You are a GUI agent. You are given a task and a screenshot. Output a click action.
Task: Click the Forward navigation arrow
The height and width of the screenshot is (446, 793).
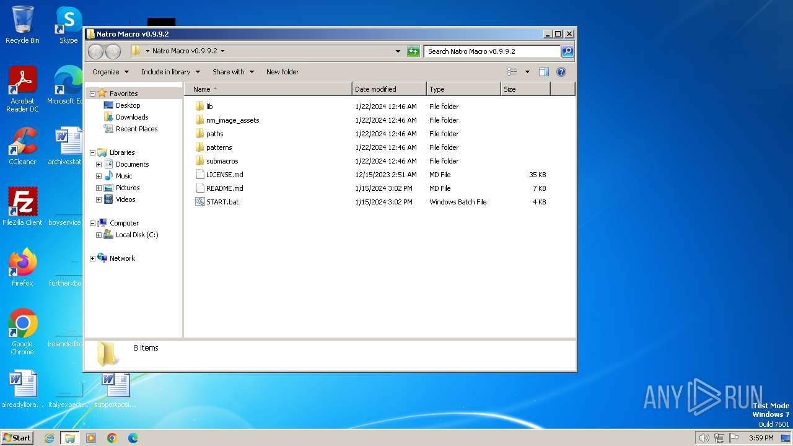point(113,51)
